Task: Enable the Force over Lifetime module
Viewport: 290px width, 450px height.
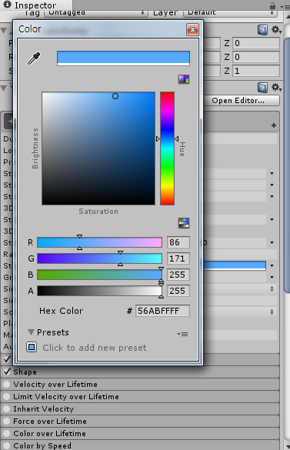Action: [x=7, y=421]
